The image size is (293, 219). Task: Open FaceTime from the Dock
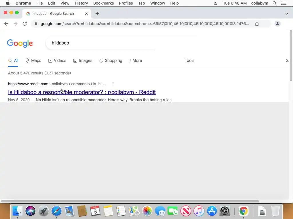pyautogui.click(x=173, y=211)
